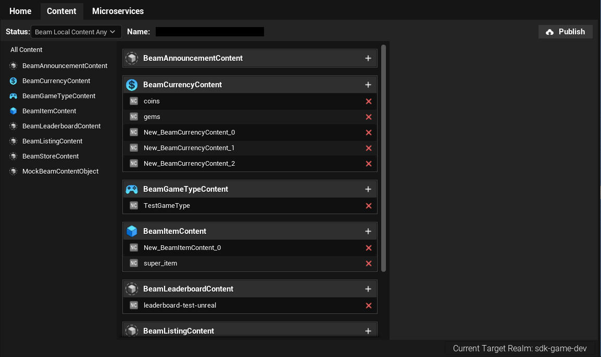
Task: Collapse the BeamLeaderboardContent section header
Action: pos(188,289)
